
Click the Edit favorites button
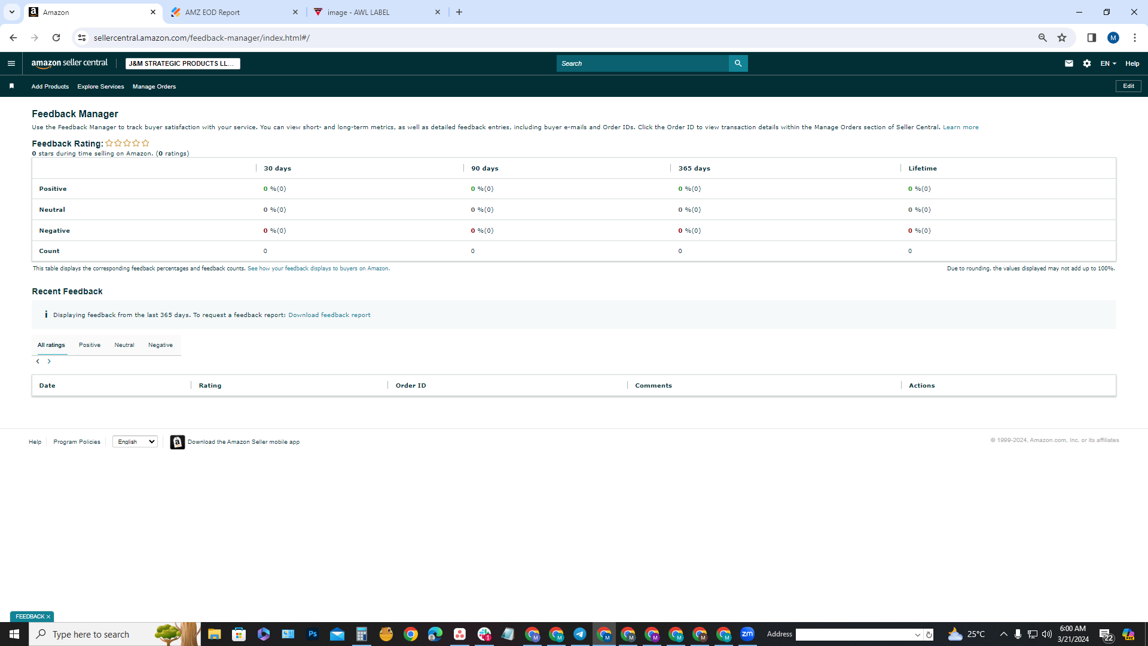[x=1128, y=86]
